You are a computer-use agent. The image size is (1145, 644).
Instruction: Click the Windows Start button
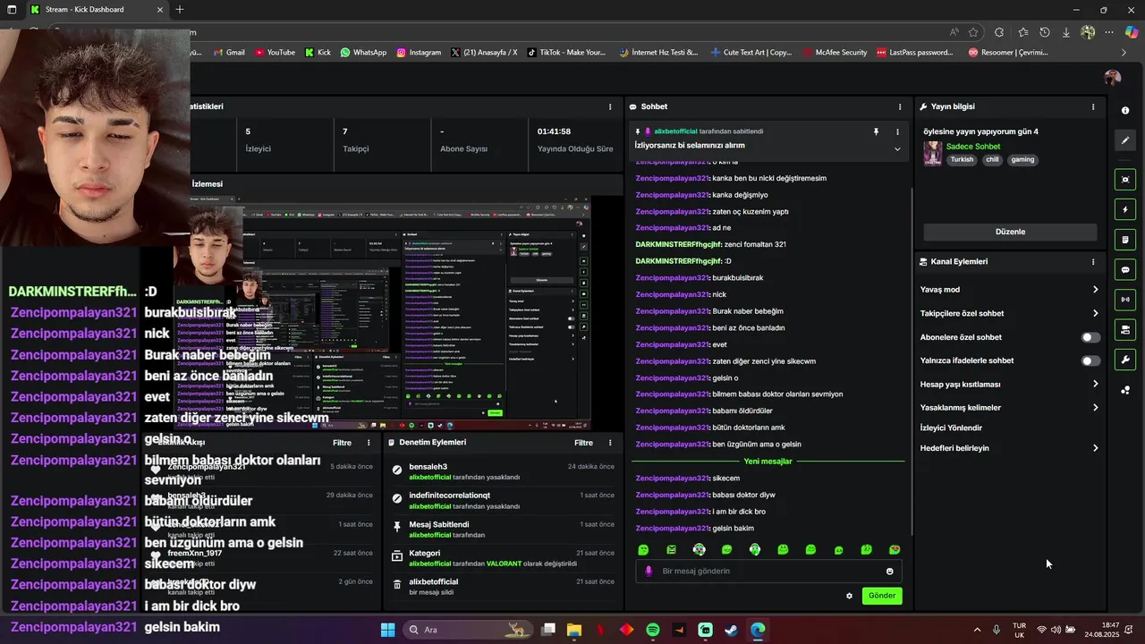[387, 630]
